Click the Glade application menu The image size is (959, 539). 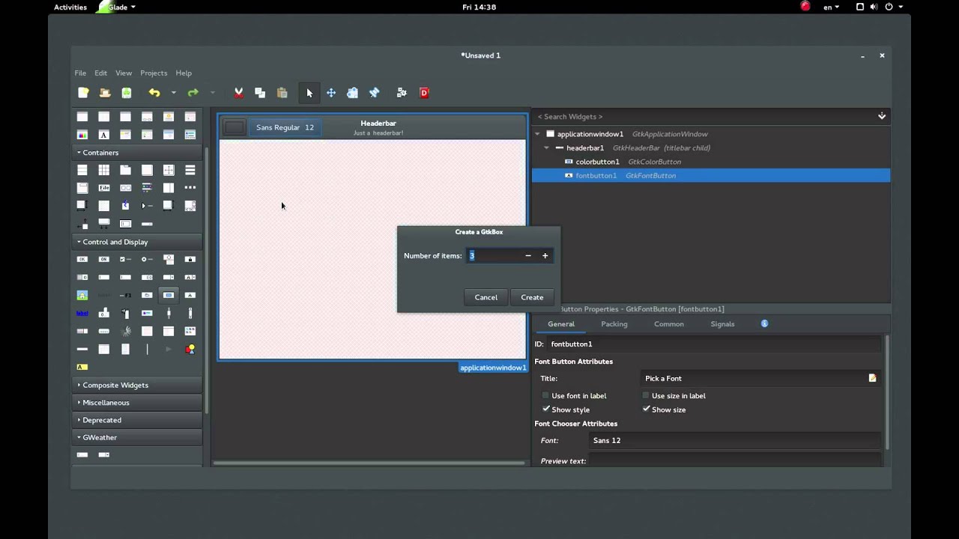(x=118, y=7)
